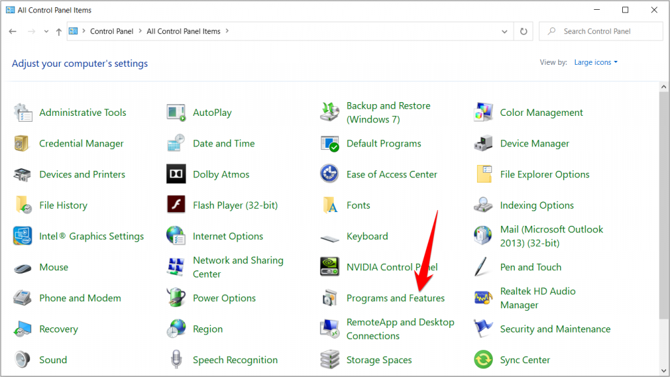
Task: Open the Power Options battery icon
Action: coord(176,298)
